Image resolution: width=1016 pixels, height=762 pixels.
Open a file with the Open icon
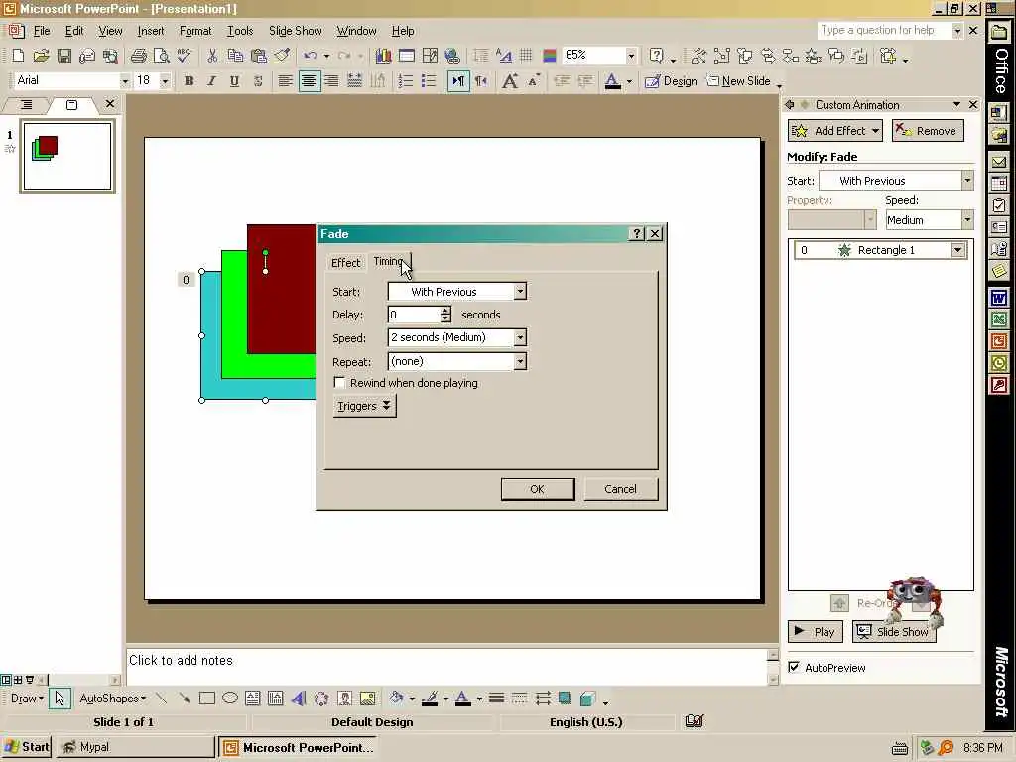click(x=41, y=56)
